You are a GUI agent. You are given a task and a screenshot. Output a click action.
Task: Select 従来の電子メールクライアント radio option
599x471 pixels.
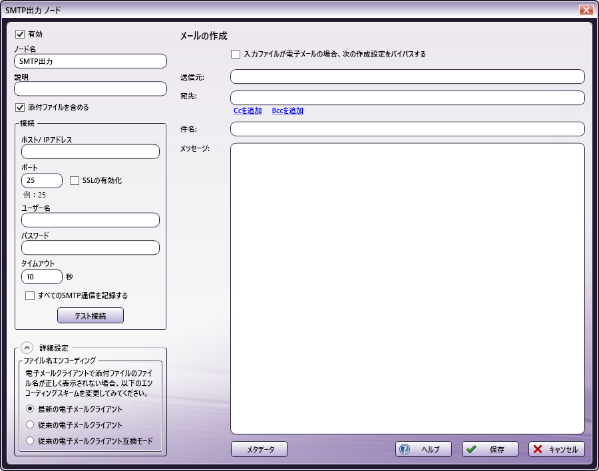pos(29,424)
